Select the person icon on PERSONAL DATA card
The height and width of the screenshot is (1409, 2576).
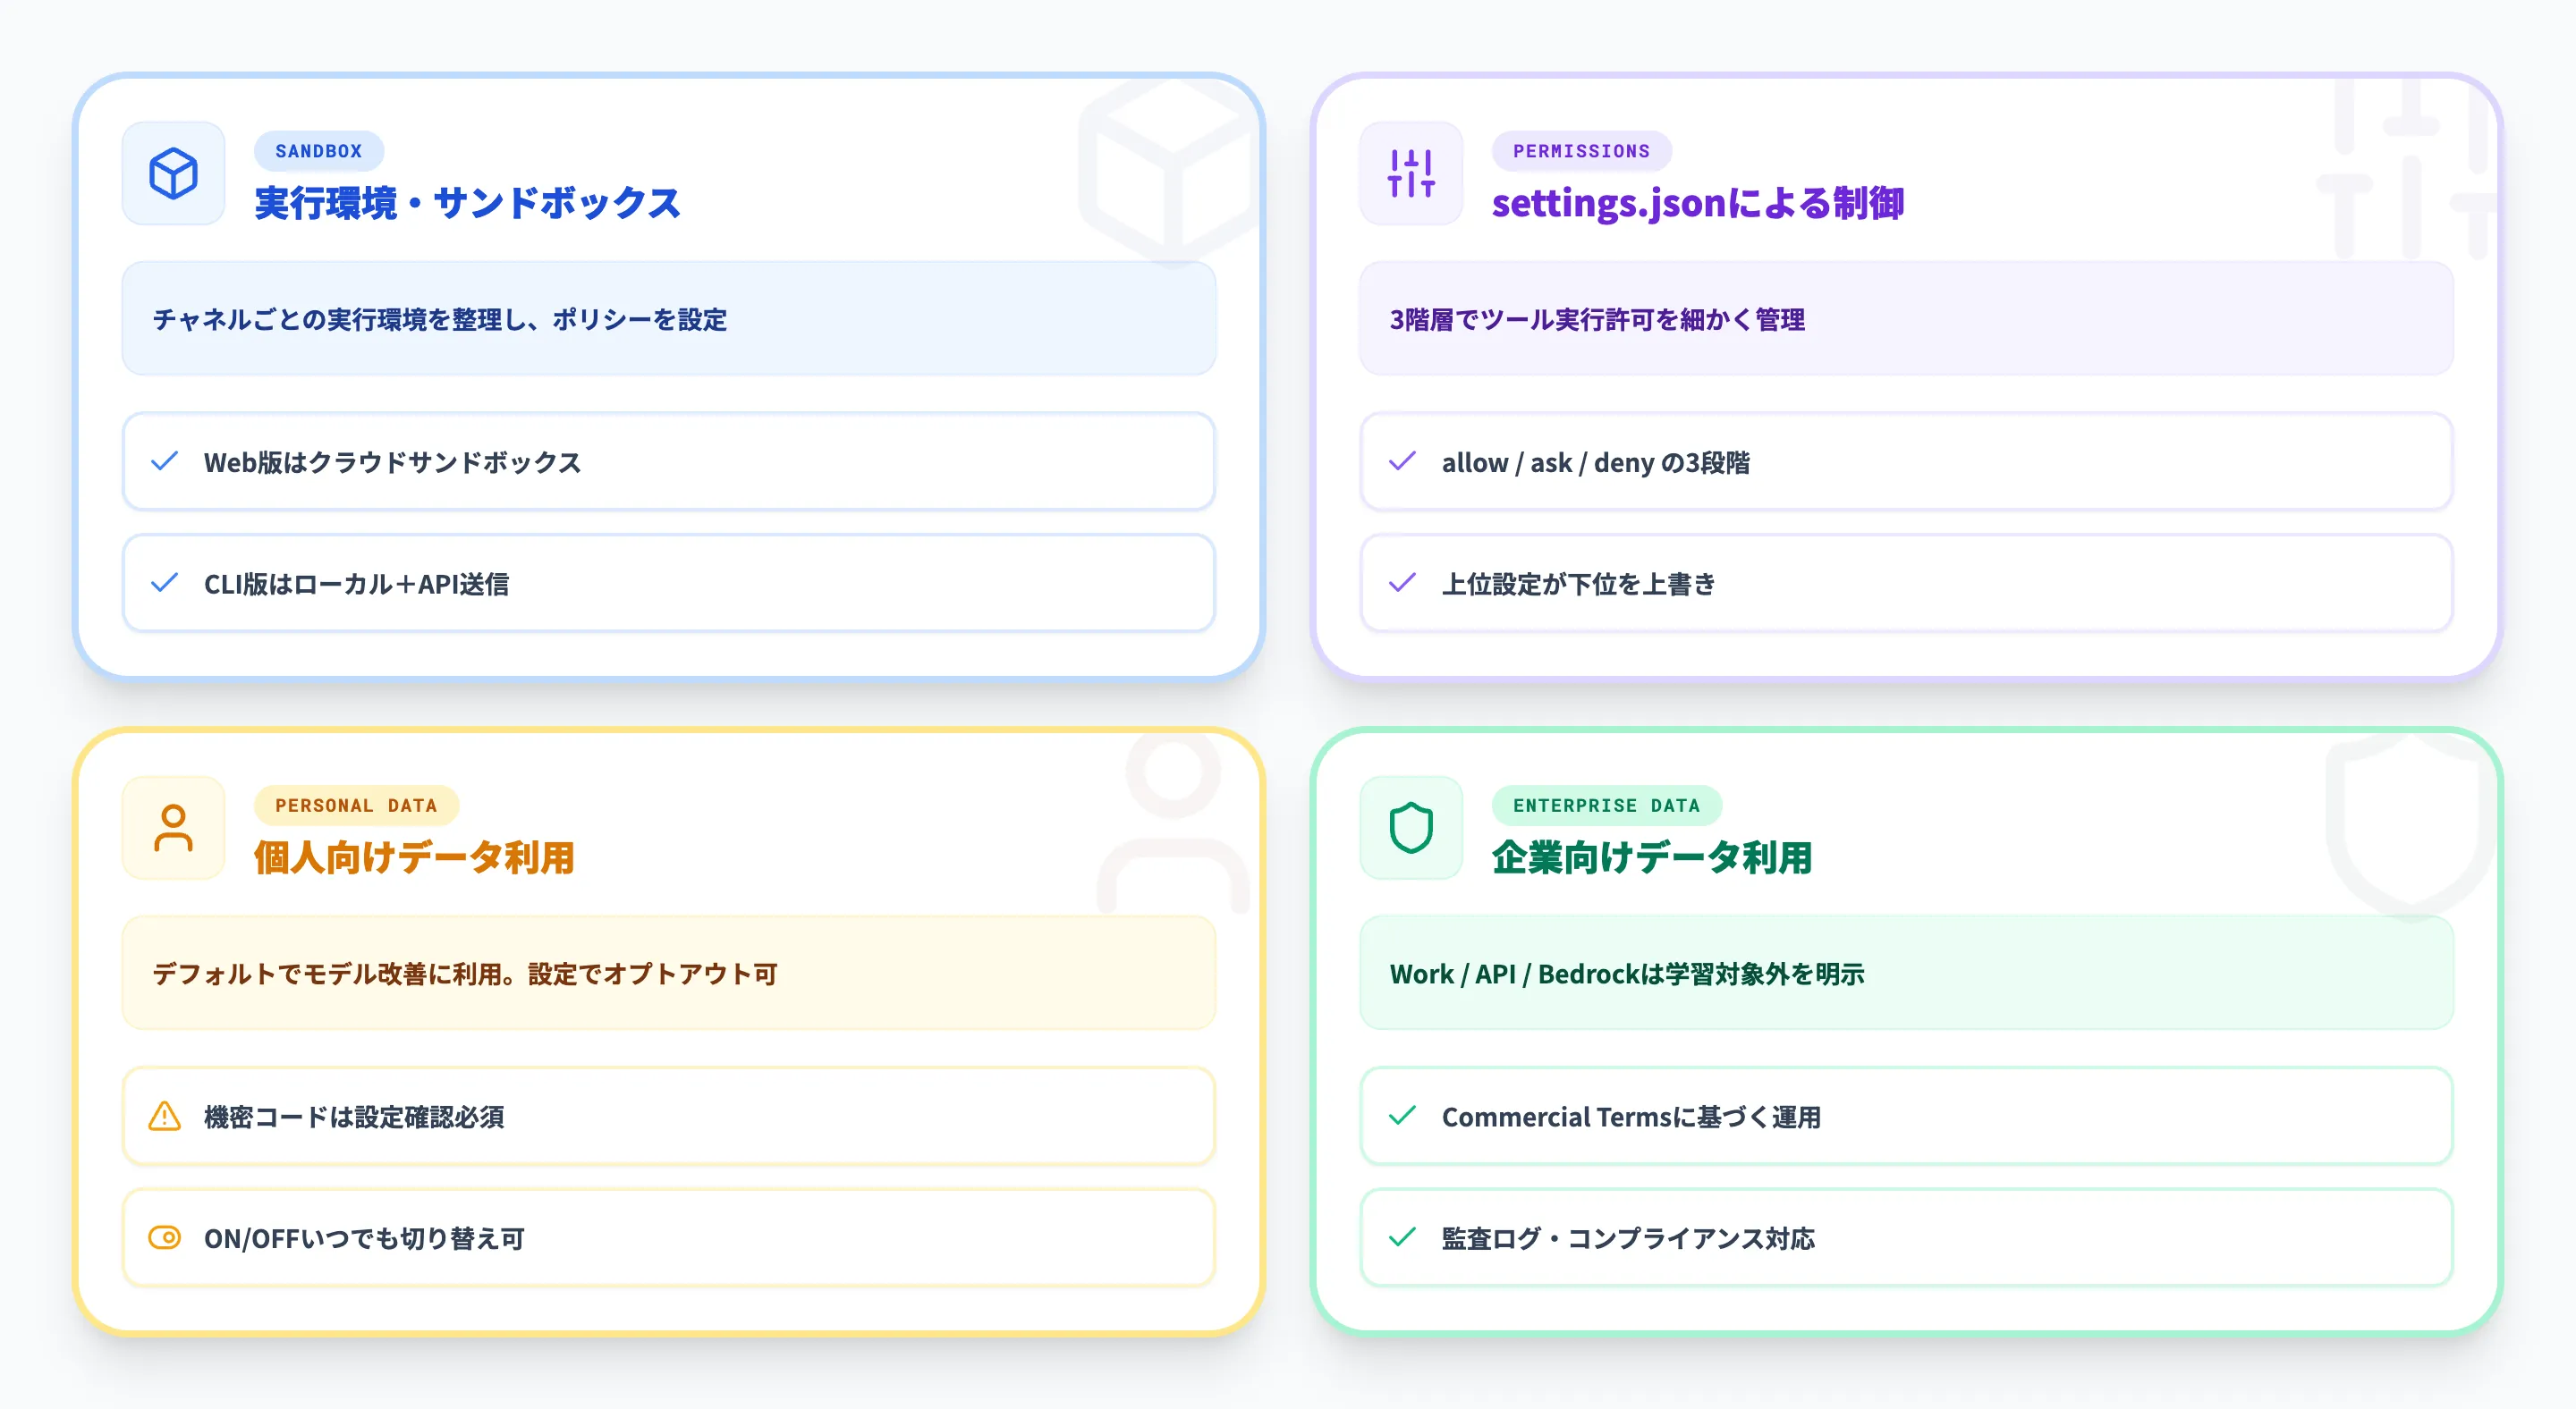pyautogui.click(x=173, y=829)
